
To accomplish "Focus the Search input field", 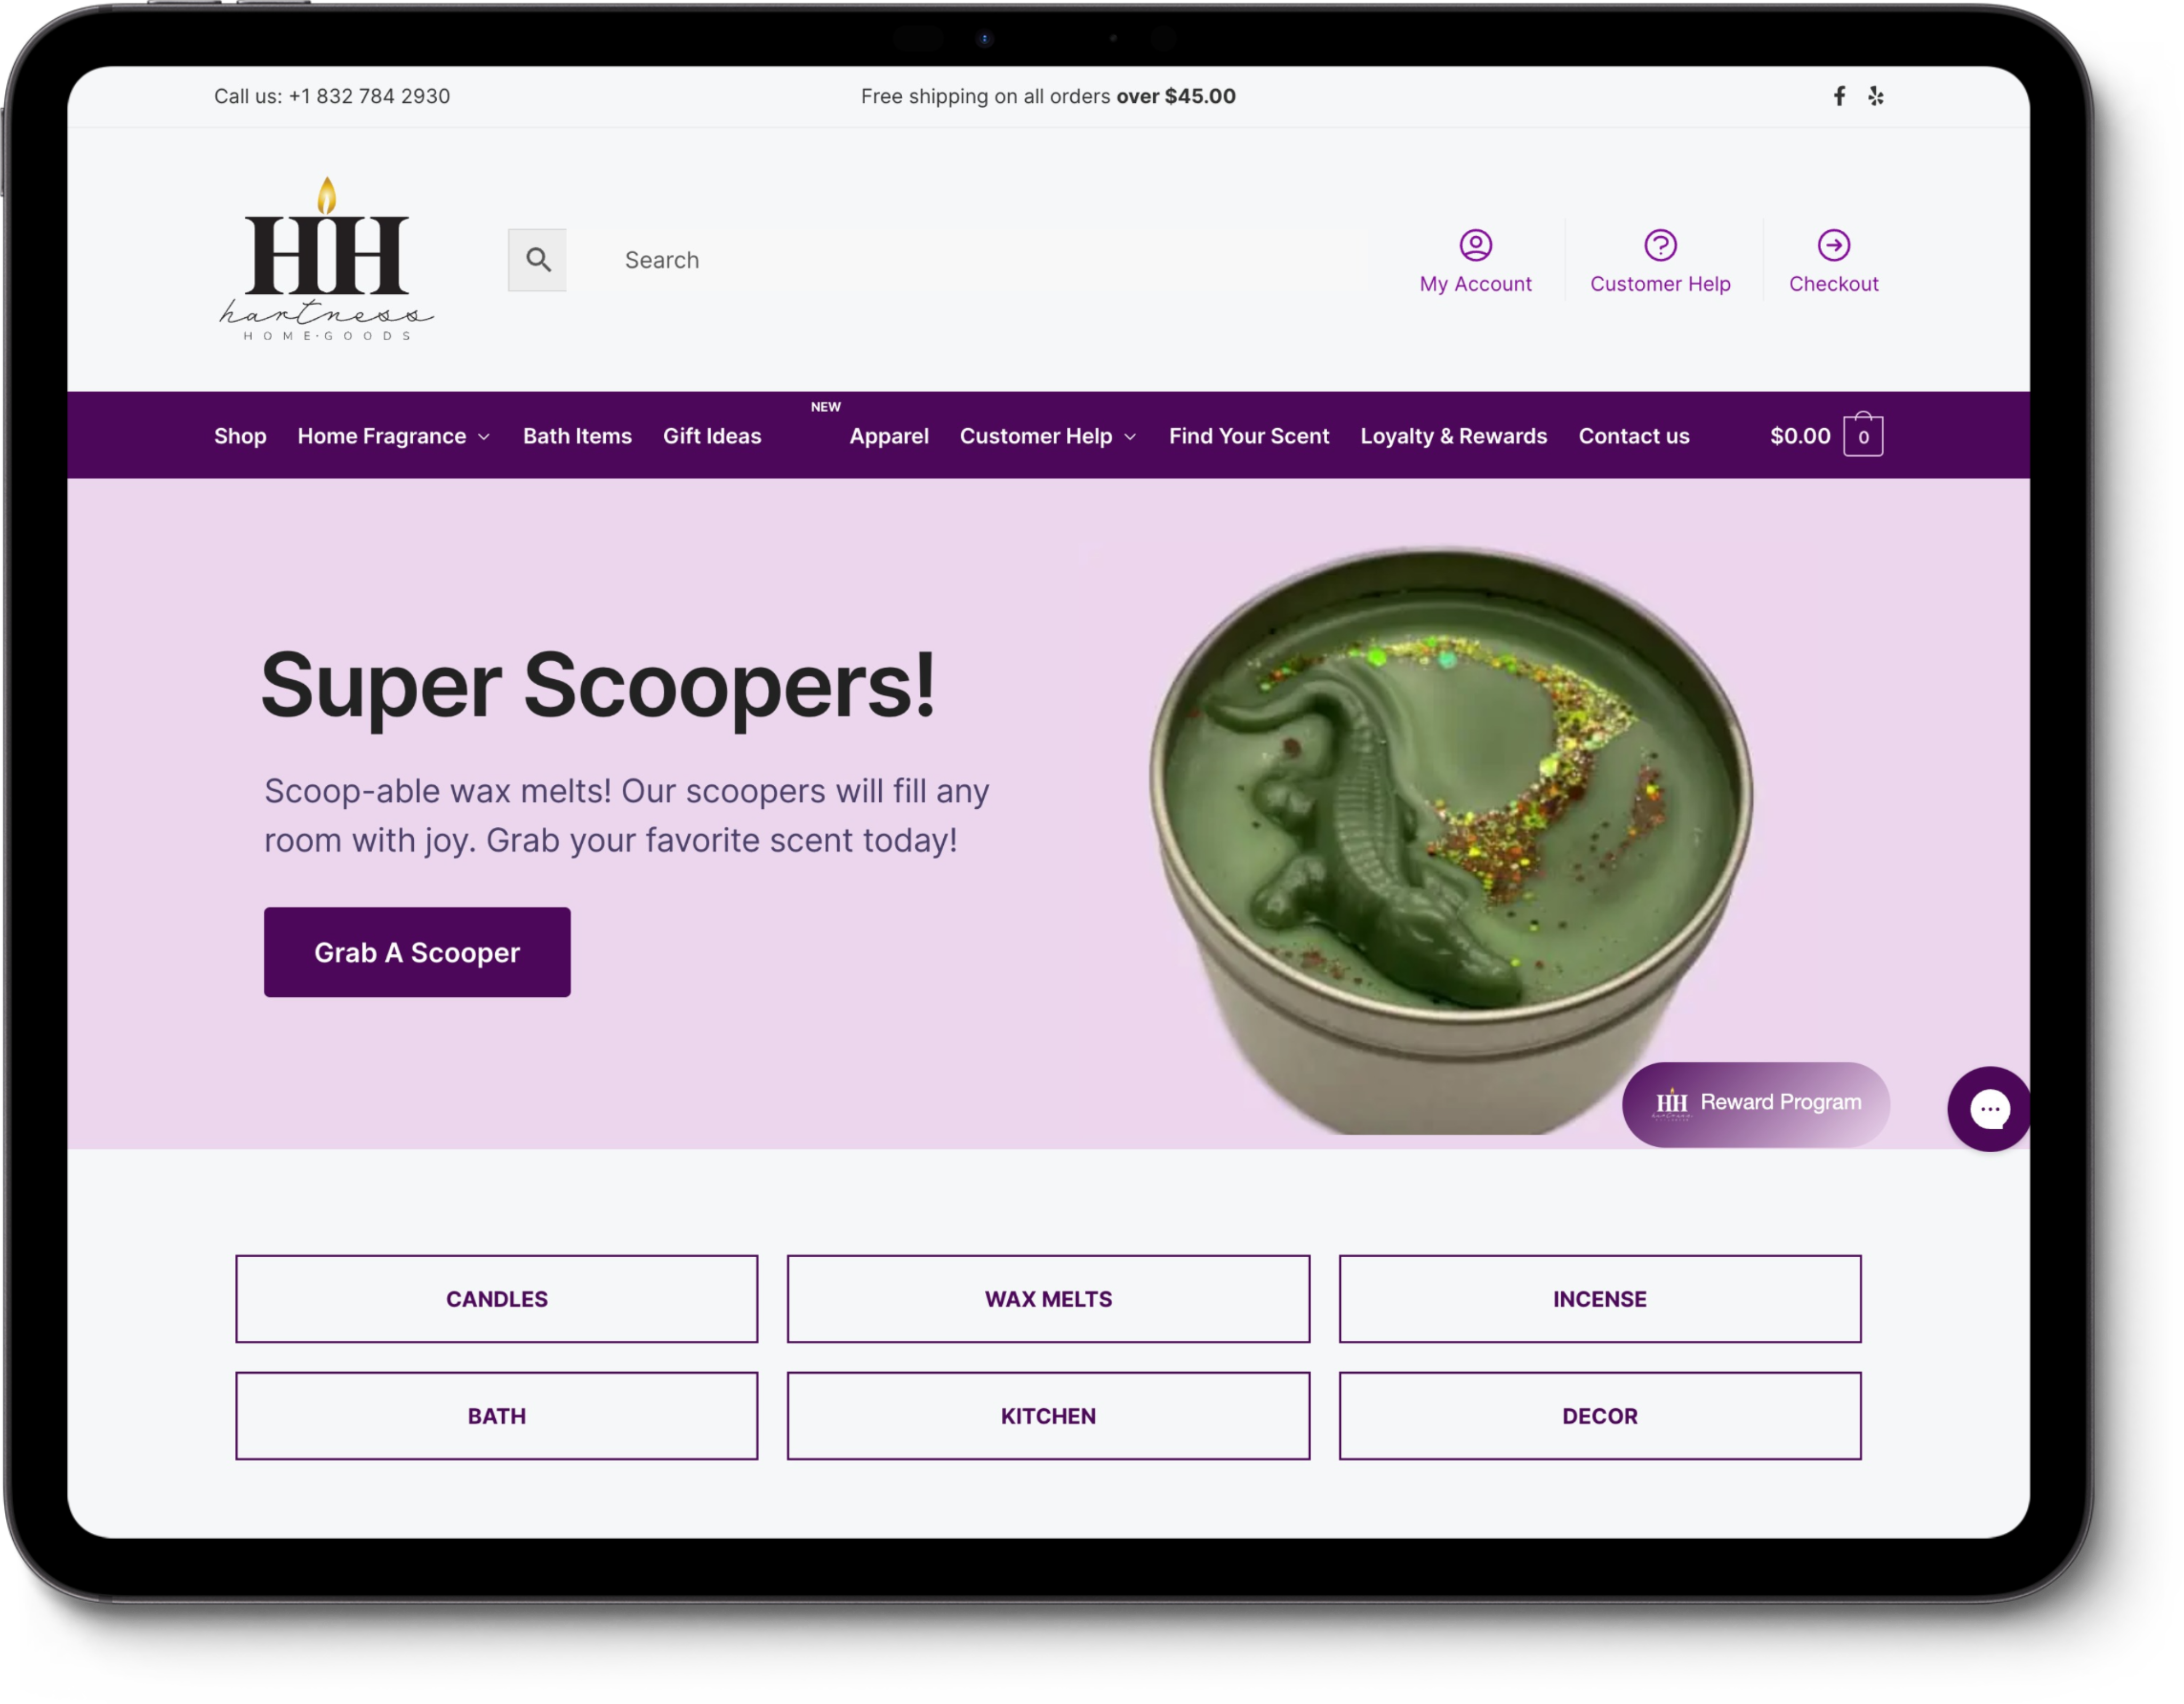I will tap(967, 260).
